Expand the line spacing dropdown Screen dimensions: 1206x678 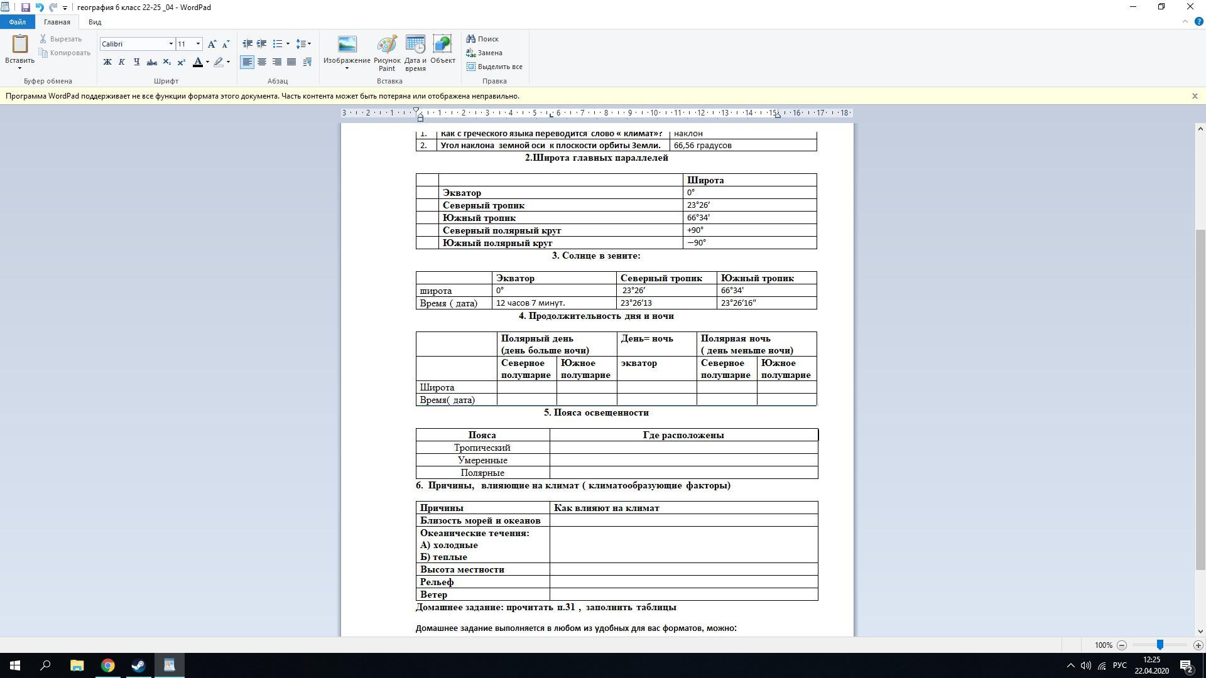(309, 44)
